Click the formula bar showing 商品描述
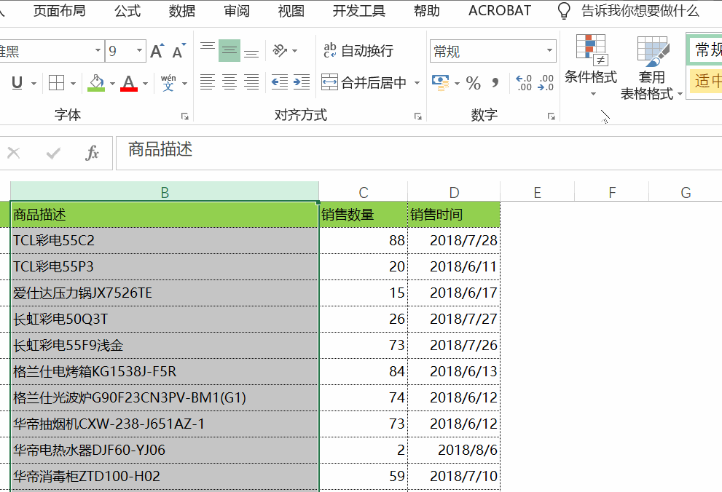Image resolution: width=722 pixels, height=492 pixels. point(419,153)
